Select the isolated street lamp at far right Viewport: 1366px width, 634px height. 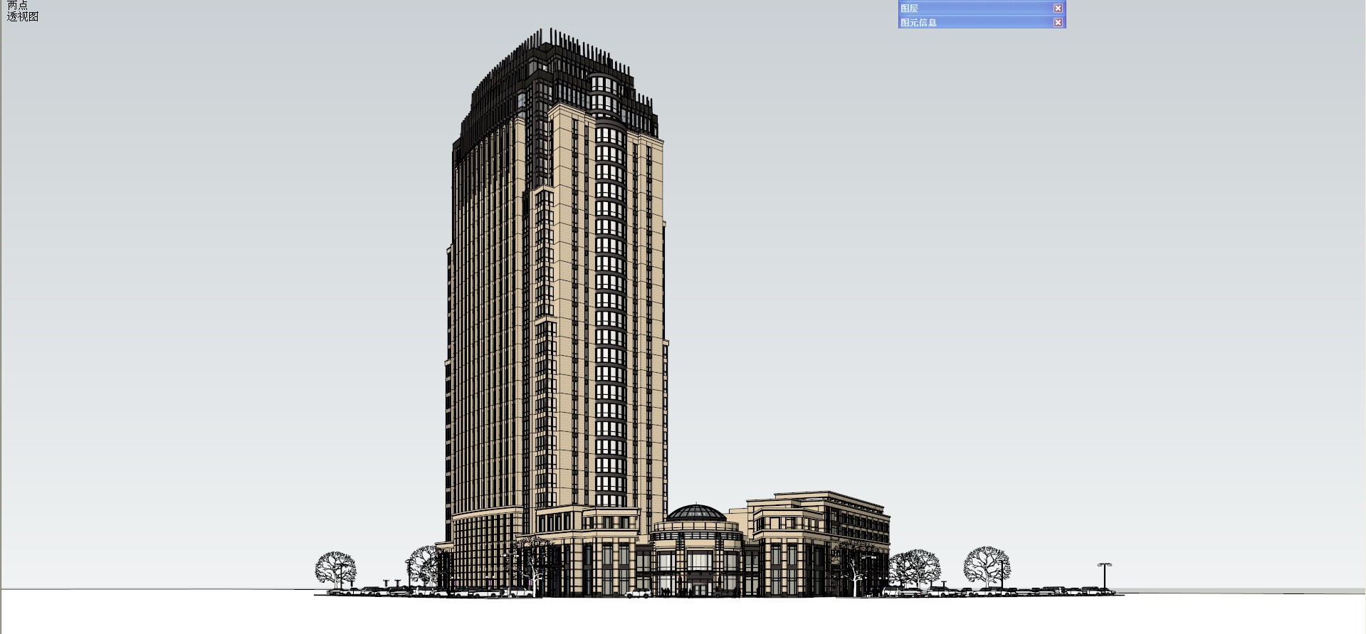click(x=1104, y=575)
